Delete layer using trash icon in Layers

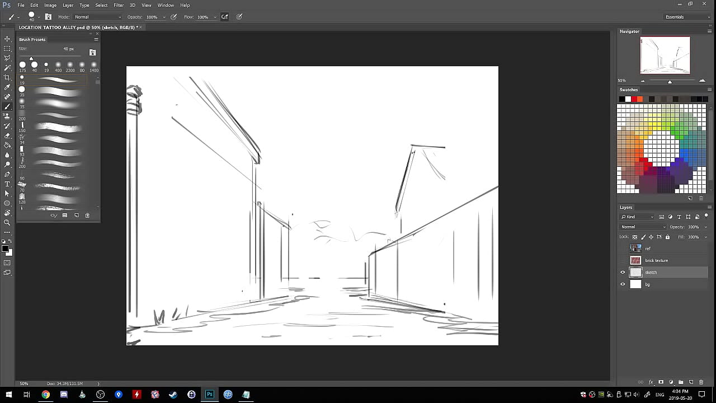click(701, 382)
